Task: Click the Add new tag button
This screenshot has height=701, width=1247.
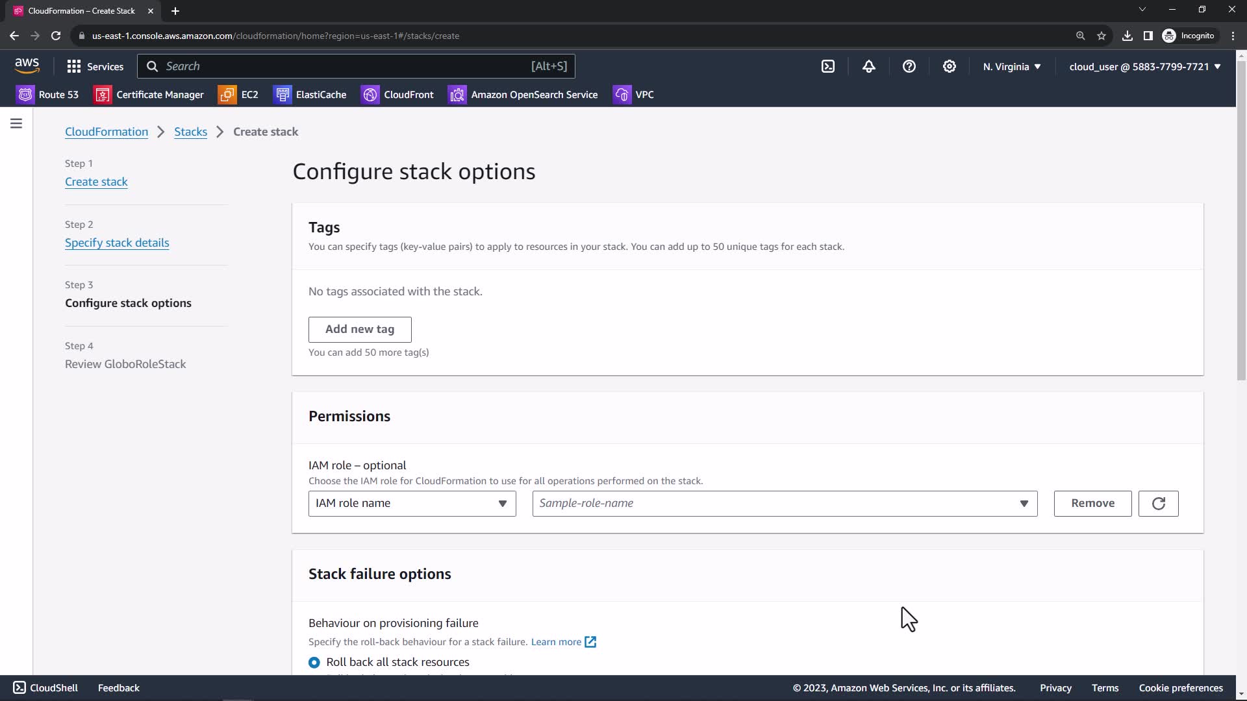Action: (x=360, y=329)
